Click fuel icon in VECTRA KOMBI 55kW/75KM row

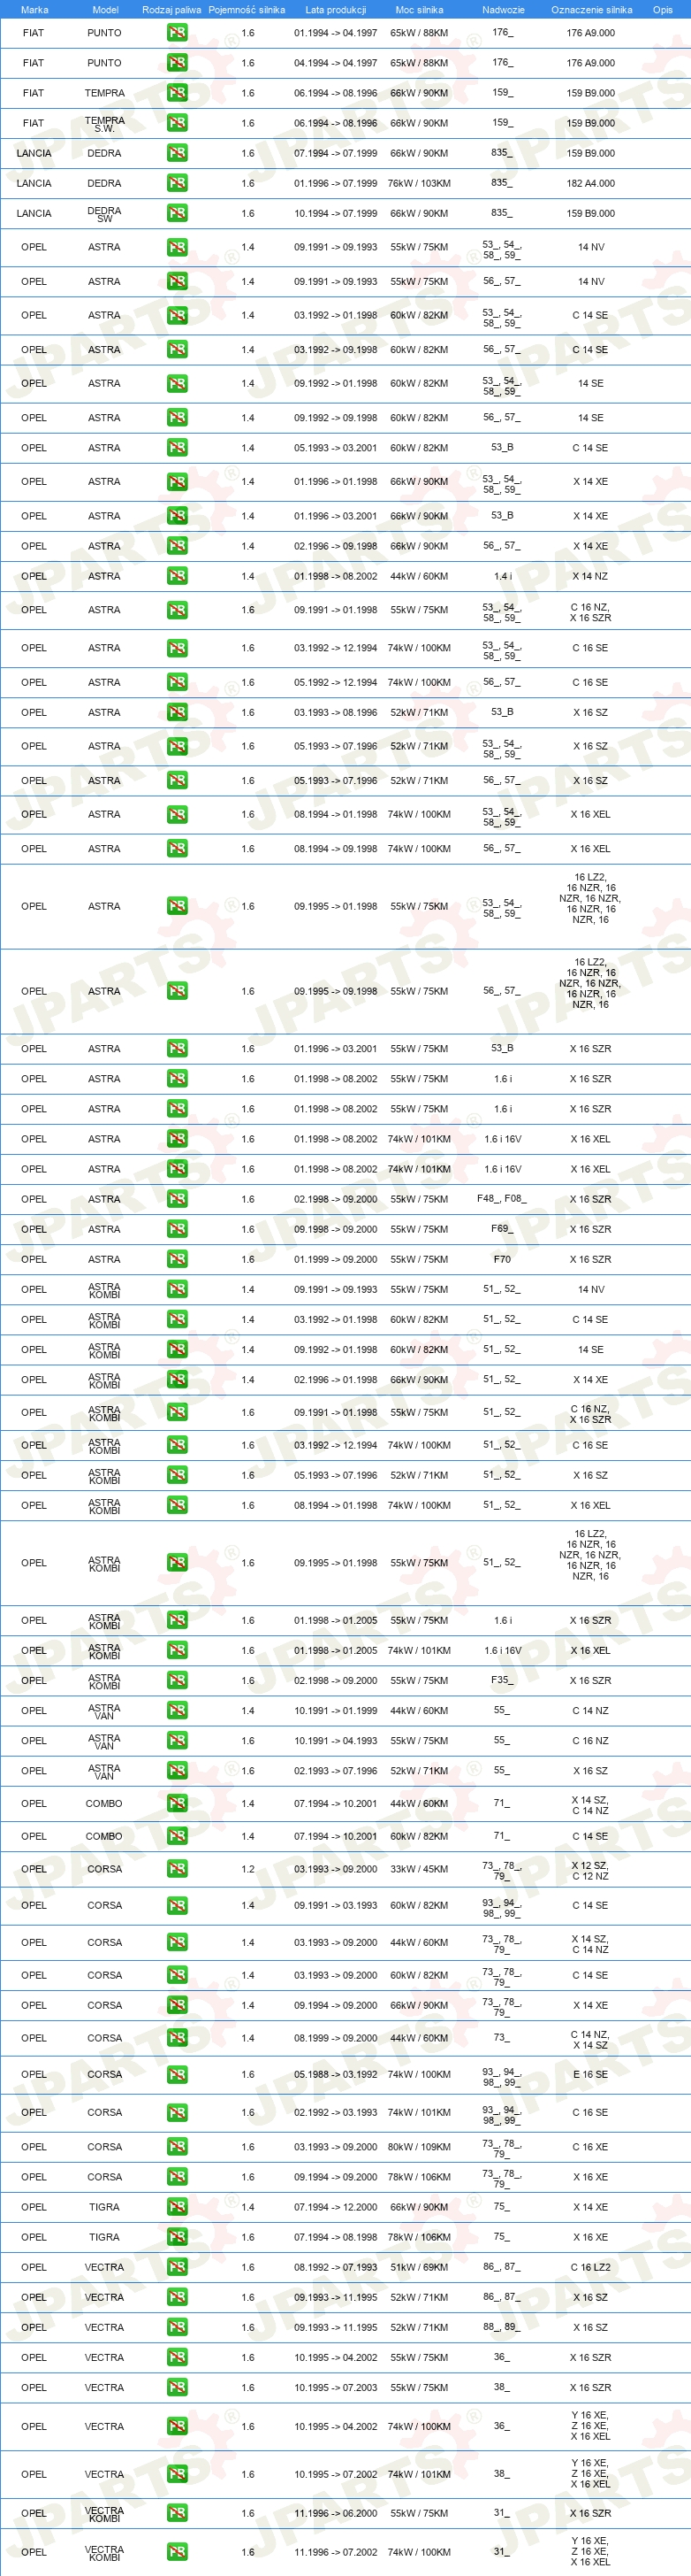click(x=177, y=2513)
